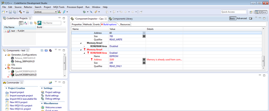Click the hammer icon beside Active dropdown
This screenshot has width=269, height=111.
click(x=59, y=12)
